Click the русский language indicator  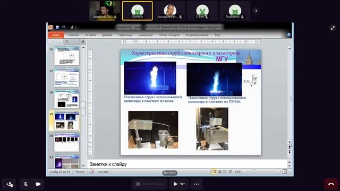tap(103, 171)
